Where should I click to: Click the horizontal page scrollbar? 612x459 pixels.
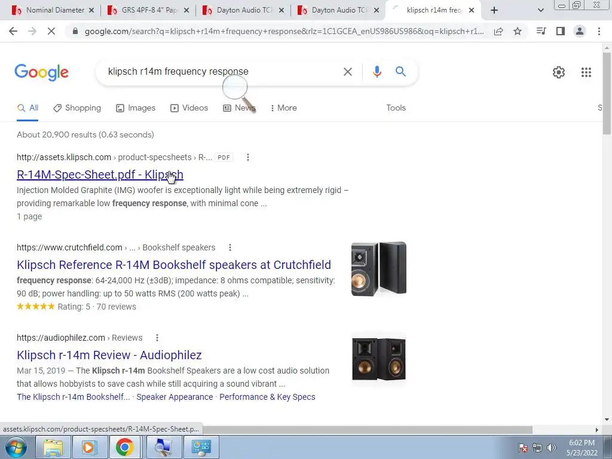(x=367, y=430)
